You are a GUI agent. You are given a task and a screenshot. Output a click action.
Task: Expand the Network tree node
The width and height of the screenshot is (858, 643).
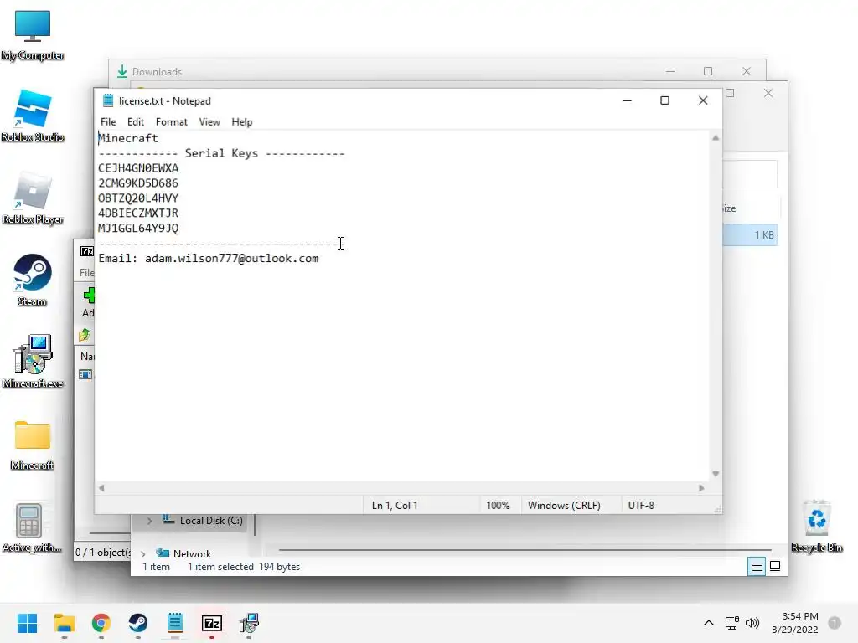(143, 553)
